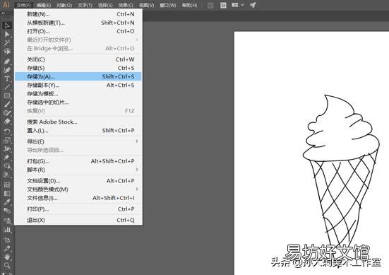Expand the 脚本(R) submenu
Screen dimensions: 389x275
(78, 170)
